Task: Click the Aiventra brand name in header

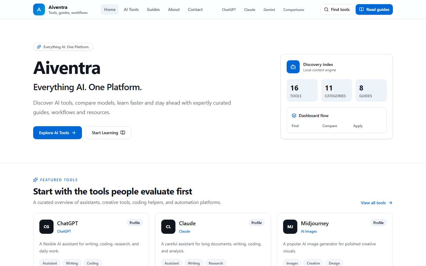Action: pyautogui.click(x=58, y=7)
